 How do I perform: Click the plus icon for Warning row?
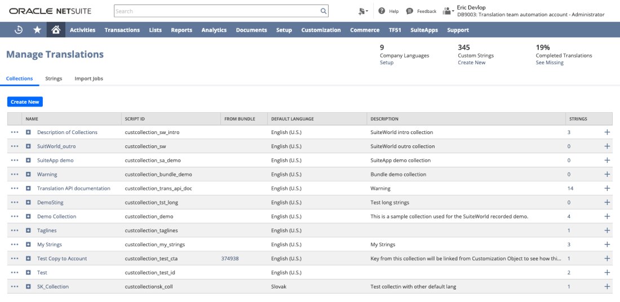(x=607, y=175)
